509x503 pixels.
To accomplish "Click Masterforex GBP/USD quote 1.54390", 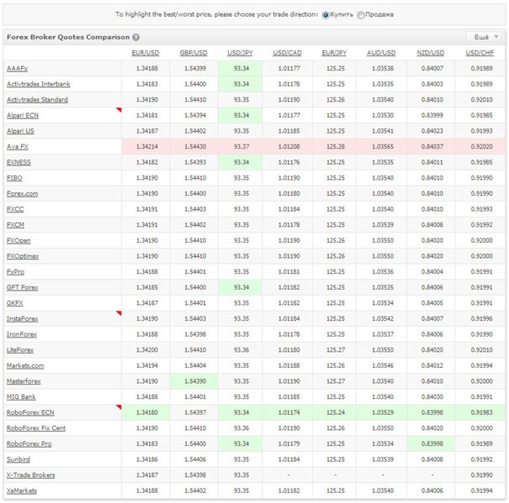I will click(x=195, y=381).
